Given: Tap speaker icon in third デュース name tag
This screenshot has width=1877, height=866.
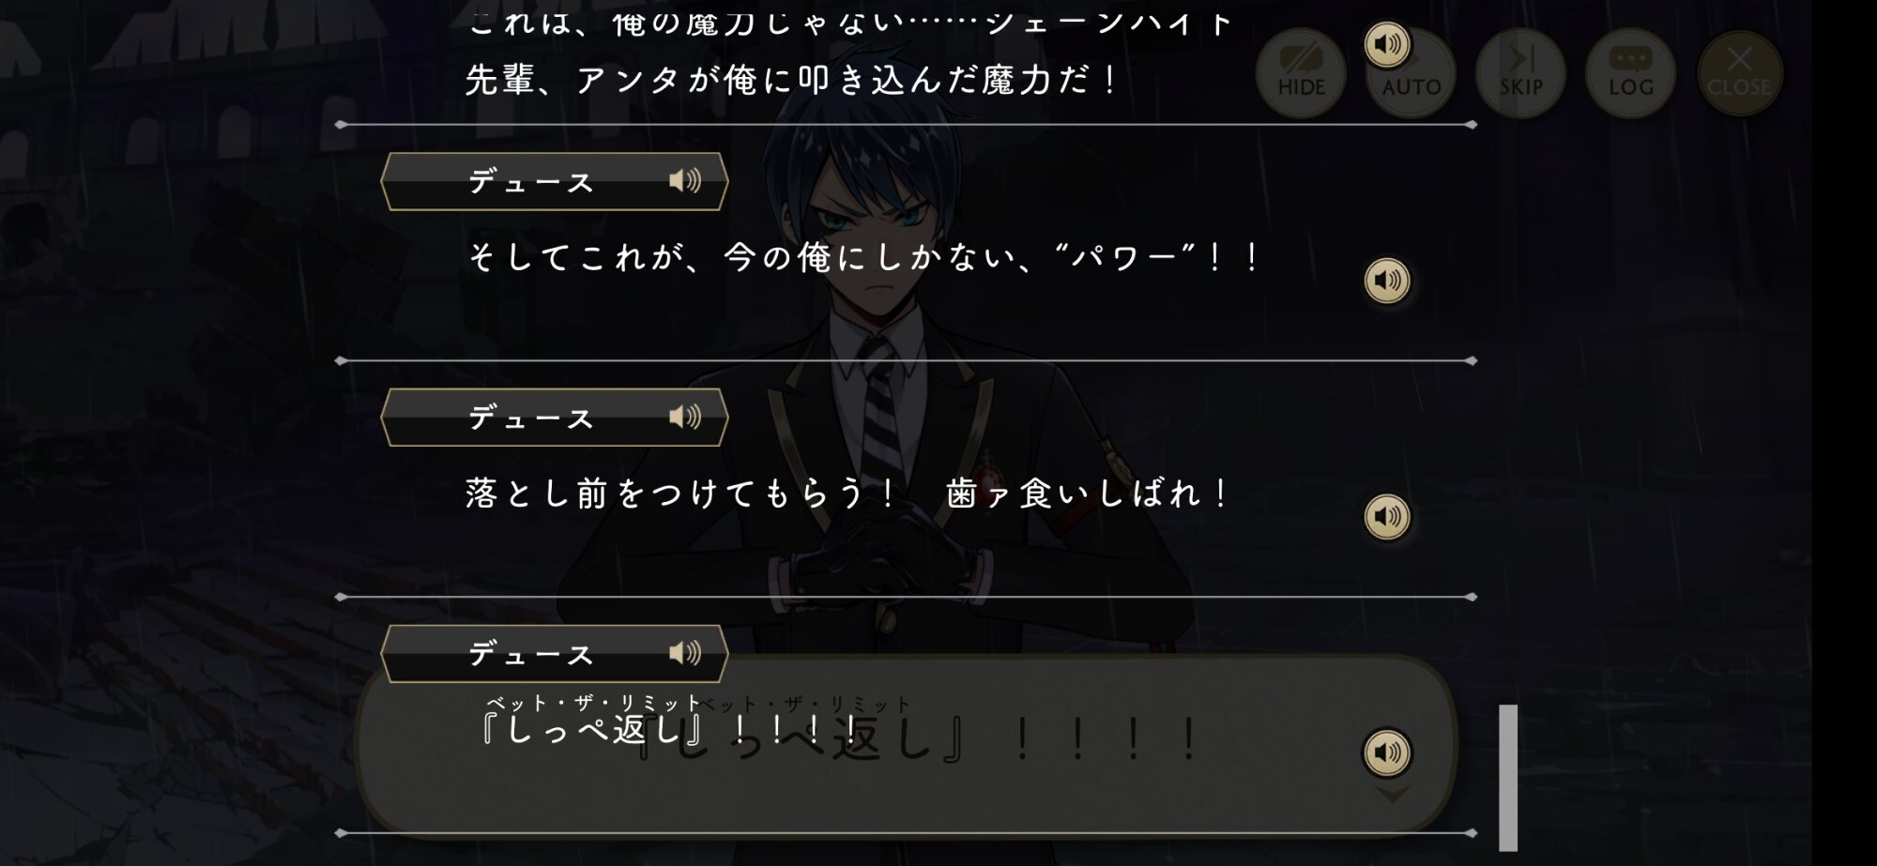Looking at the screenshot, I should pos(685,652).
